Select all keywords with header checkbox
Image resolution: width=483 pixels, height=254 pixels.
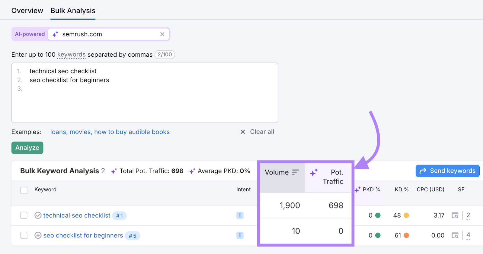pyautogui.click(x=24, y=190)
